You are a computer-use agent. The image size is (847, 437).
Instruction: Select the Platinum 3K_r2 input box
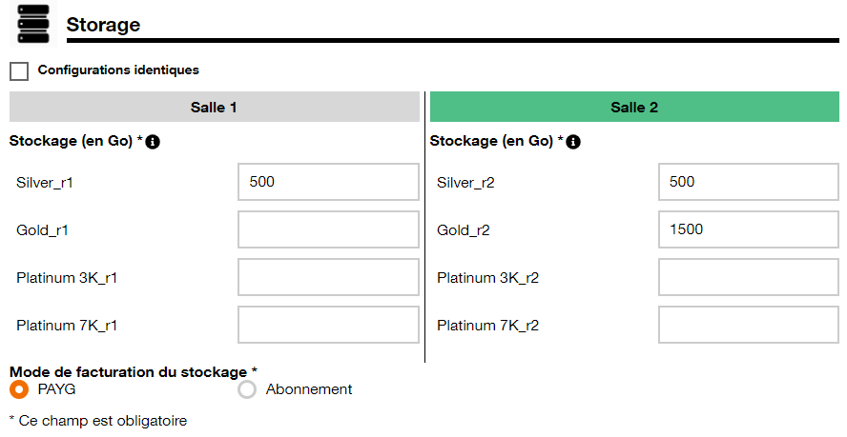tap(749, 277)
